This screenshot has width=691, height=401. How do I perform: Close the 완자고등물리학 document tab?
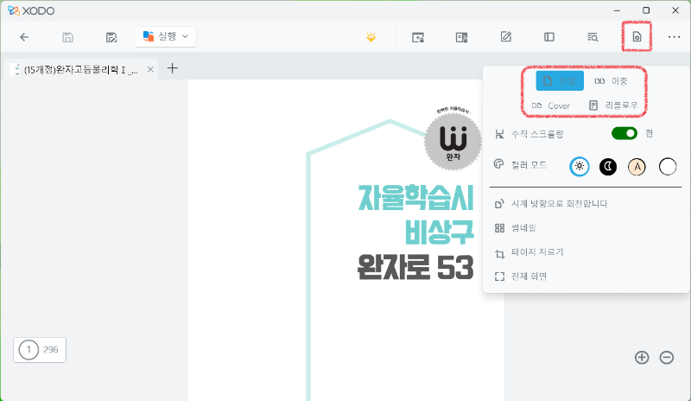click(150, 69)
